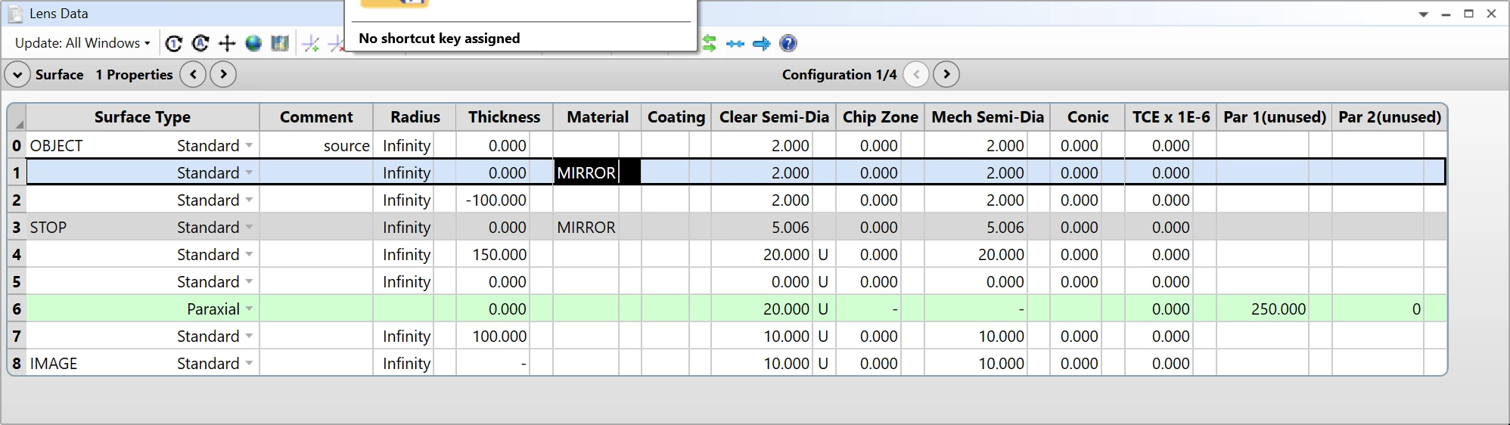
Task: Click the green swap arrows icon
Action: (709, 43)
